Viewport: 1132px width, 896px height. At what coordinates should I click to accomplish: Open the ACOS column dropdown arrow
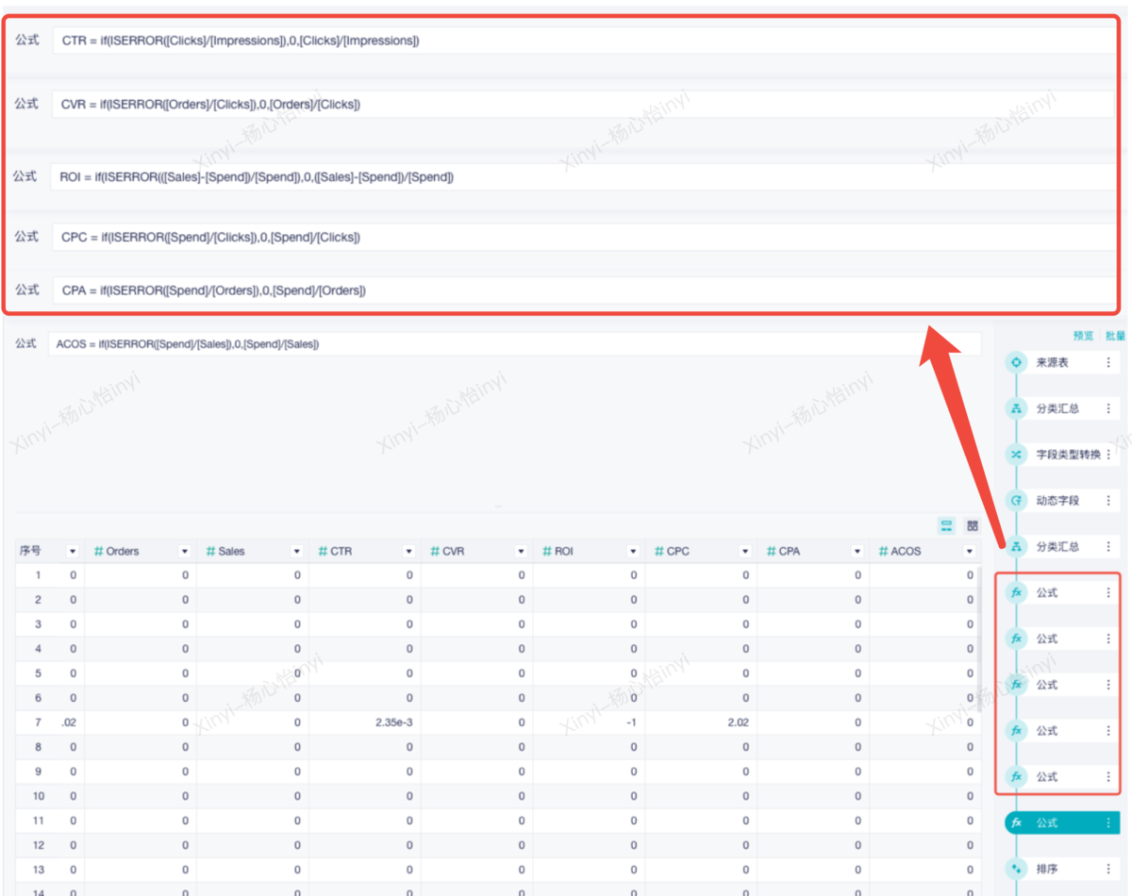pyautogui.click(x=969, y=551)
